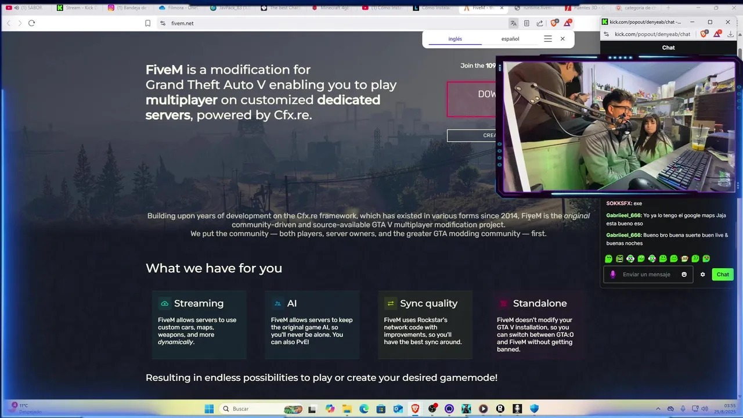Reload the fivem.net page
743x418 pixels.
[31, 23]
